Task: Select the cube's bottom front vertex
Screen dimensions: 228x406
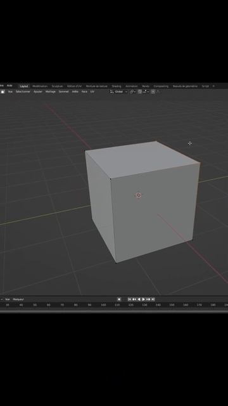Action: (116, 263)
